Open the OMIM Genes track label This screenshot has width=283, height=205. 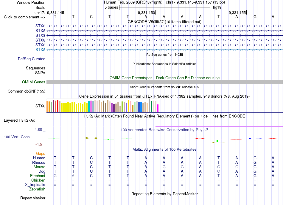tap(34, 82)
